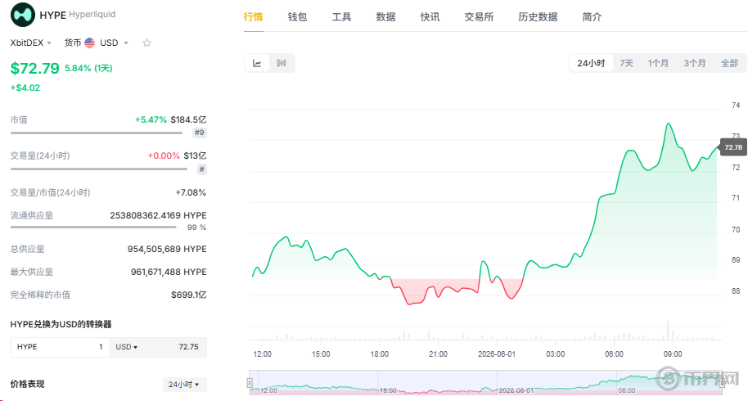Click the 253808362.4169 HYPE circulating supply
The height and width of the screenshot is (401, 748).
[159, 215]
